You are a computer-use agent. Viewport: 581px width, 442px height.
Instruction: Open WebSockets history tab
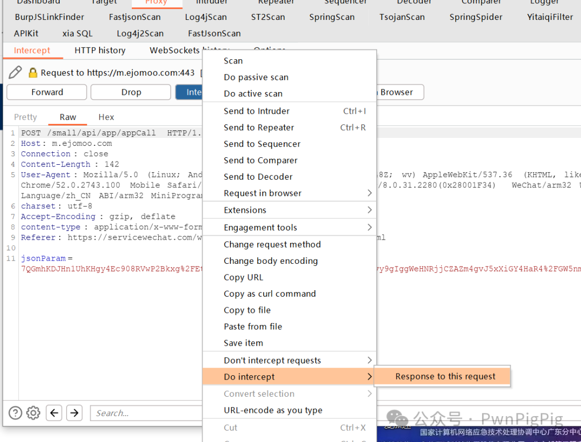click(x=176, y=51)
